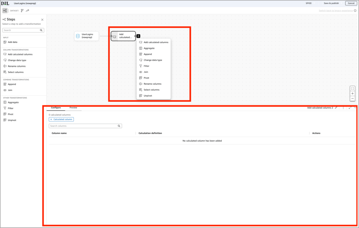The width and height of the screenshot is (359, 228).
Task: Click the pencil icon to rename the step
Action: tap(336, 108)
